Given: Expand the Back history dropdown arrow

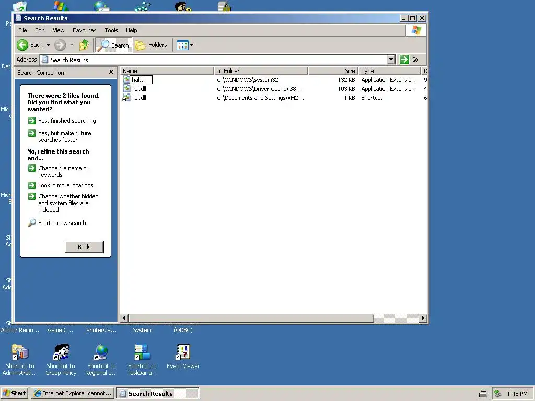Looking at the screenshot, I should point(48,45).
